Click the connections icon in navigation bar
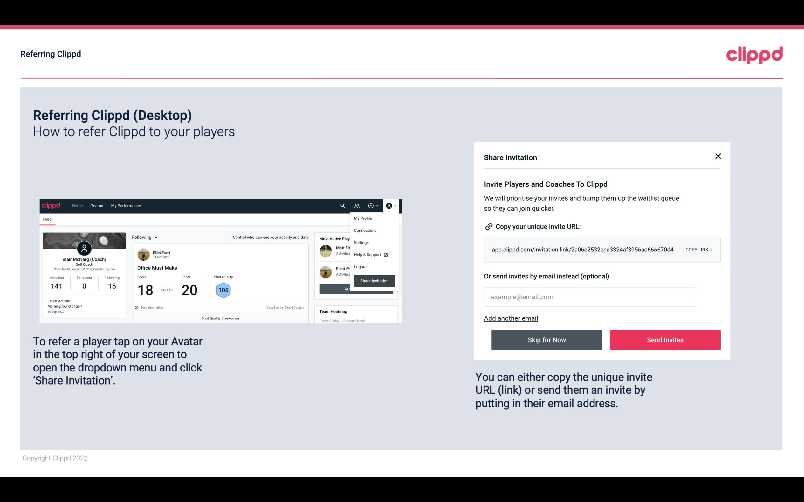The height and width of the screenshot is (502, 804). pos(357,205)
